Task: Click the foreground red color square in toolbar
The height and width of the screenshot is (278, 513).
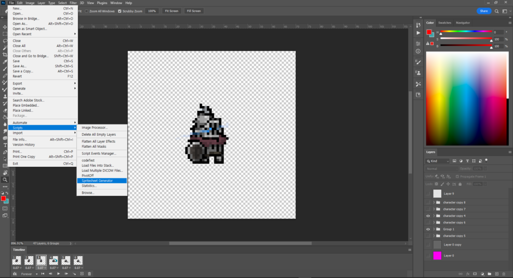Action: tap(4, 198)
